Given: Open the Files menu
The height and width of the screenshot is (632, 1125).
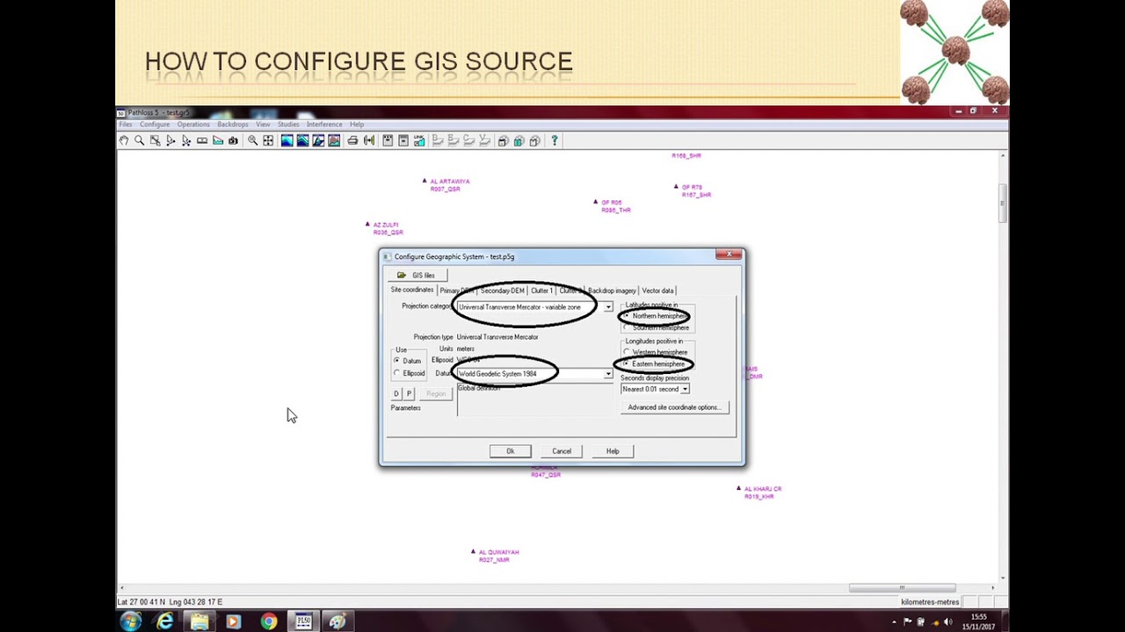Looking at the screenshot, I should (126, 125).
